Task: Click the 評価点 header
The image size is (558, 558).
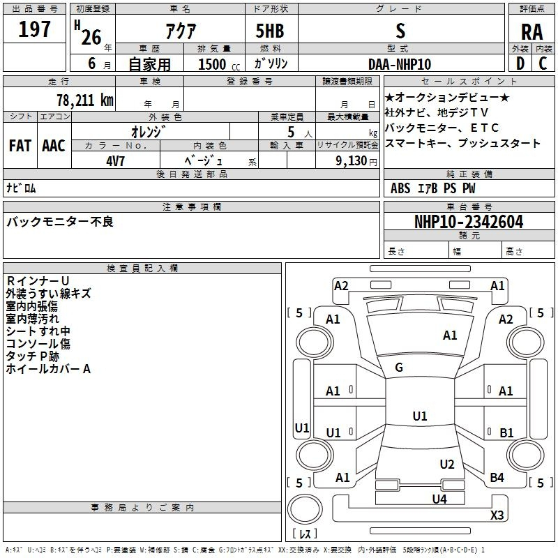Action: [x=531, y=9]
